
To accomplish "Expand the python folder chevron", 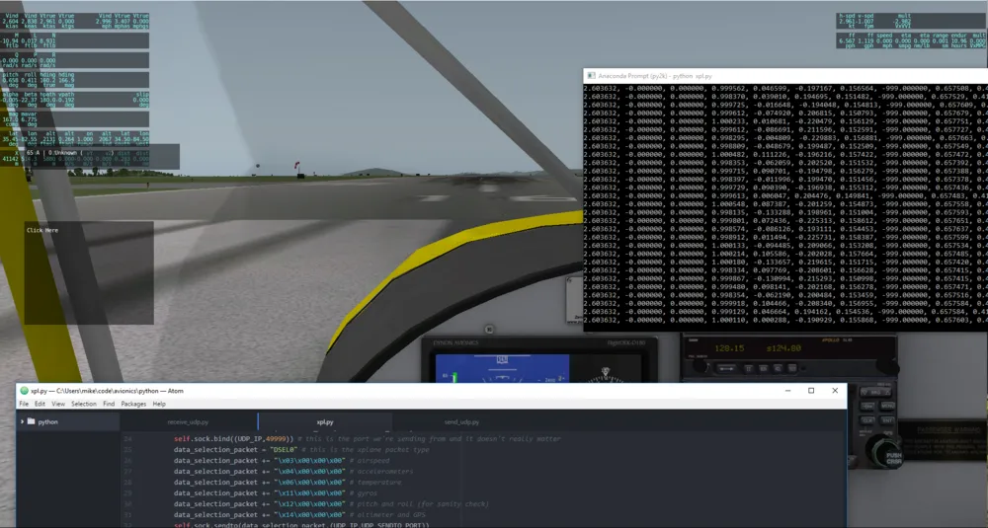I will (x=22, y=421).
